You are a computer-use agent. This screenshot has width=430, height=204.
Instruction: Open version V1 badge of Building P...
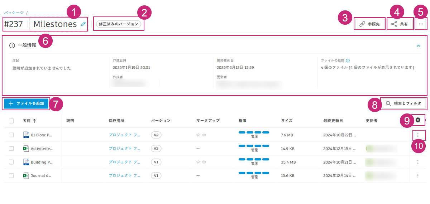coord(156,162)
